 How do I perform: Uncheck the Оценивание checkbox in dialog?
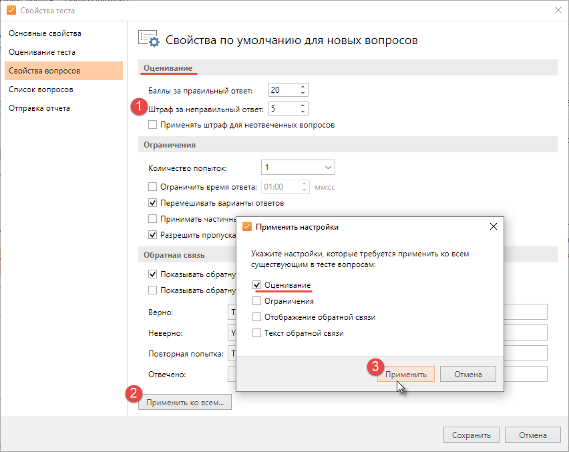click(x=256, y=285)
